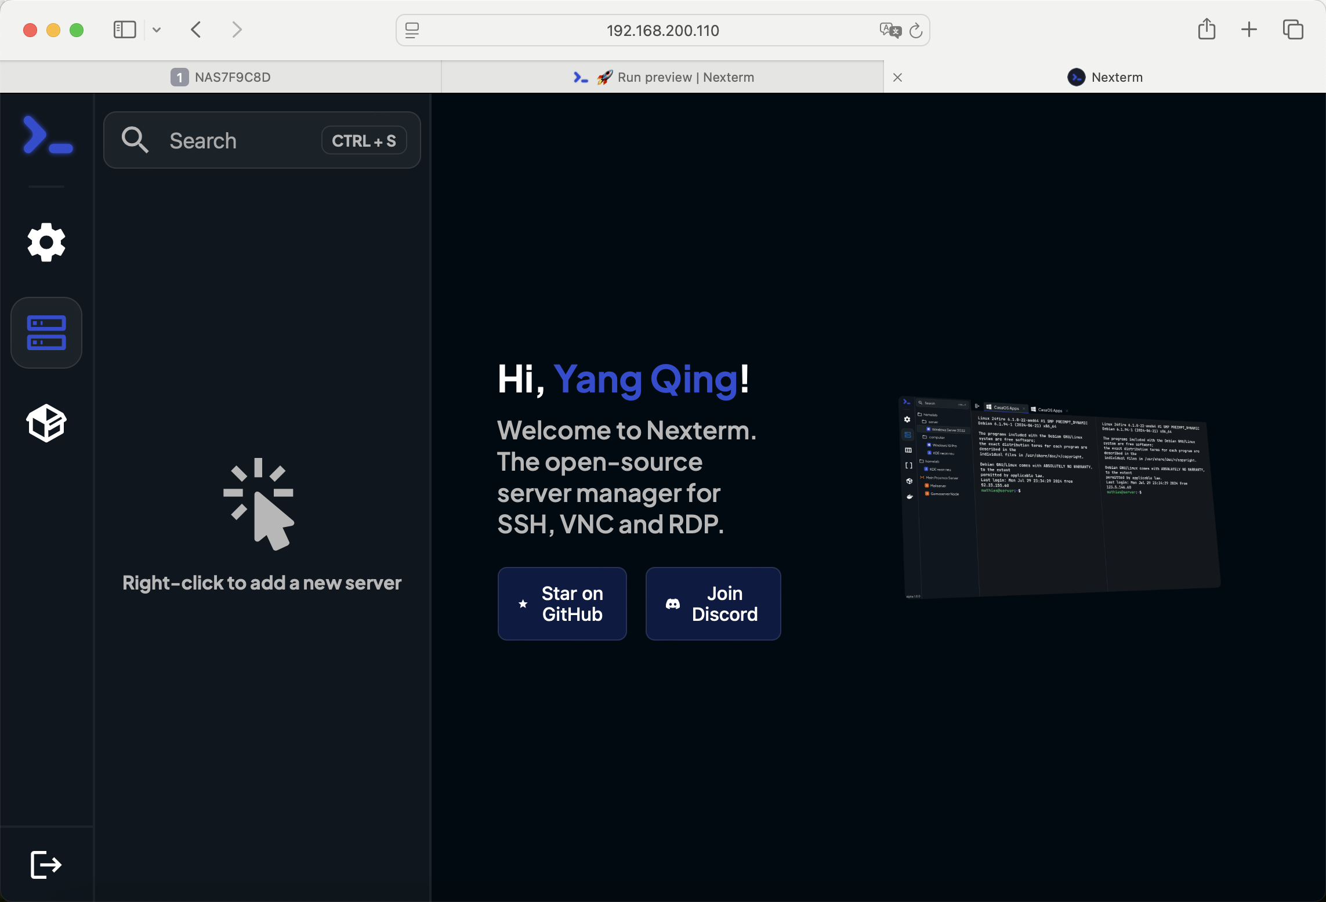Screen dimensions: 1326x902
Task: Click the Star on GitHub button
Action: tap(562, 603)
